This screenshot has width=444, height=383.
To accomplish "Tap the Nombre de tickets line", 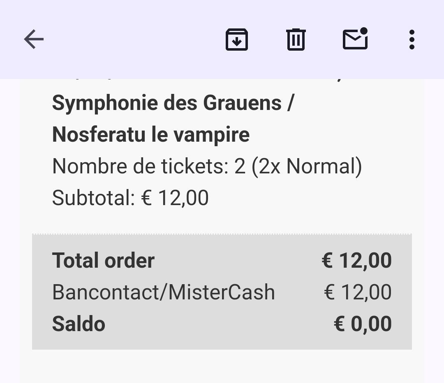I will click(207, 166).
